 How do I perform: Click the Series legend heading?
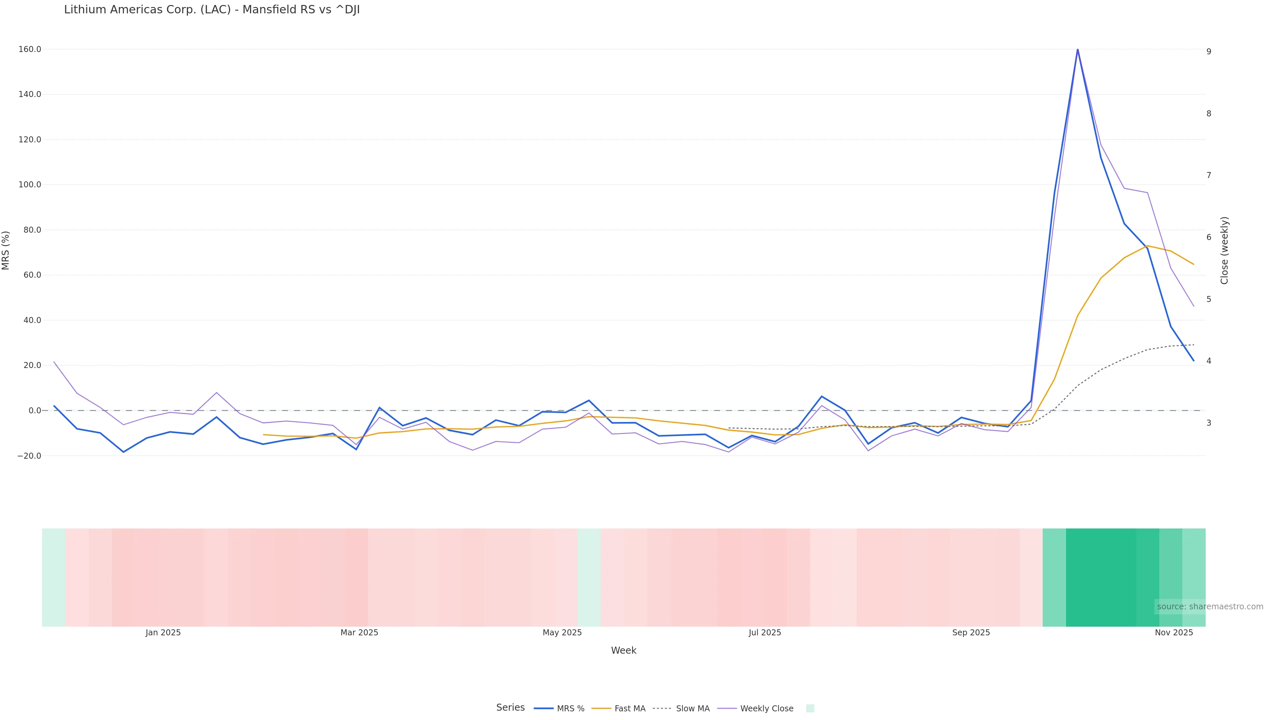510,708
